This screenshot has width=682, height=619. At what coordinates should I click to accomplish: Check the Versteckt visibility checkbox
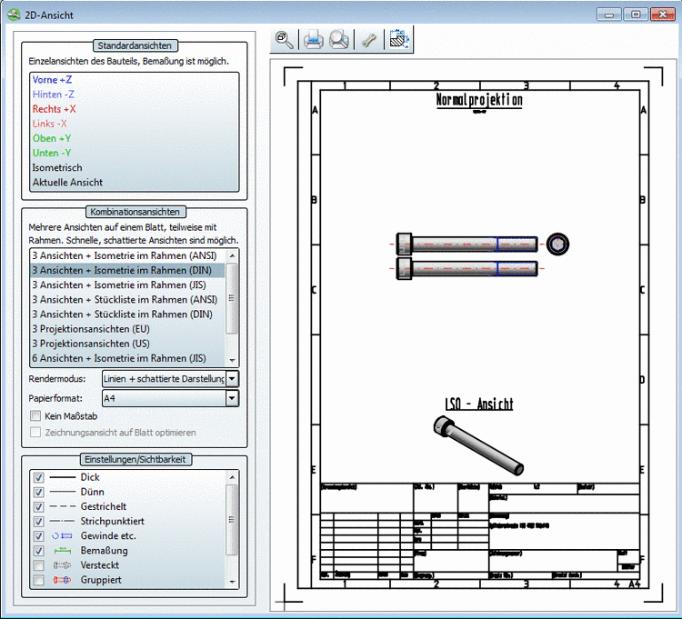[x=38, y=565]
